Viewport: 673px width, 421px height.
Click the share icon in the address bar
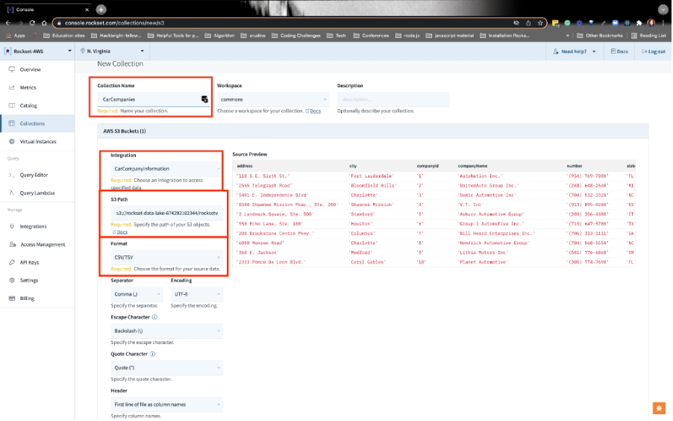(x=528, y=23)
